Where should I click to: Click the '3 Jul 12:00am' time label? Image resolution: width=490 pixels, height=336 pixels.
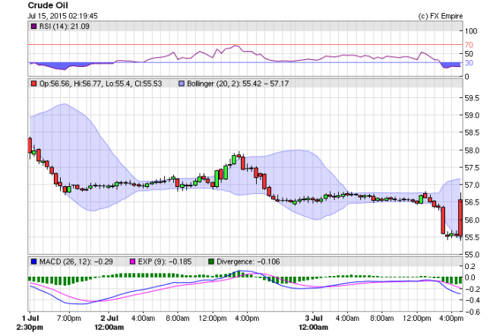314,323
